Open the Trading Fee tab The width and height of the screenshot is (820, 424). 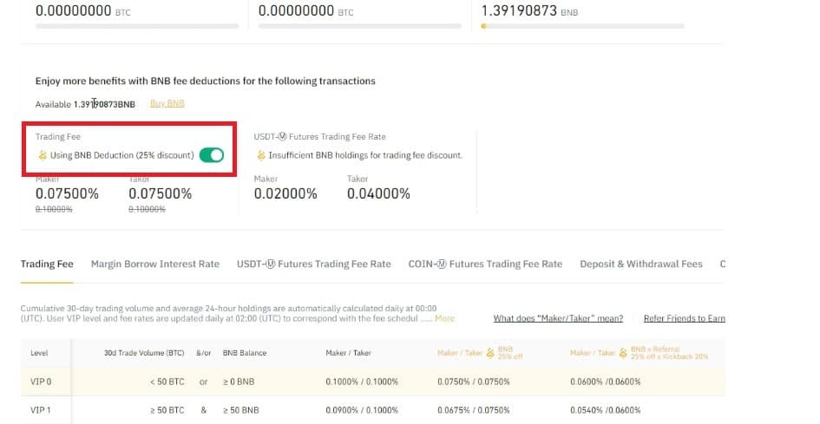(47, 264)
